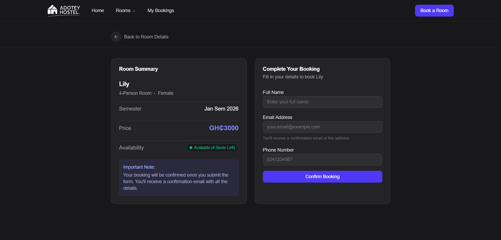Screen dimensions: 501x240
Task: Focus the Full Name input field
Action: pos(322,102)
